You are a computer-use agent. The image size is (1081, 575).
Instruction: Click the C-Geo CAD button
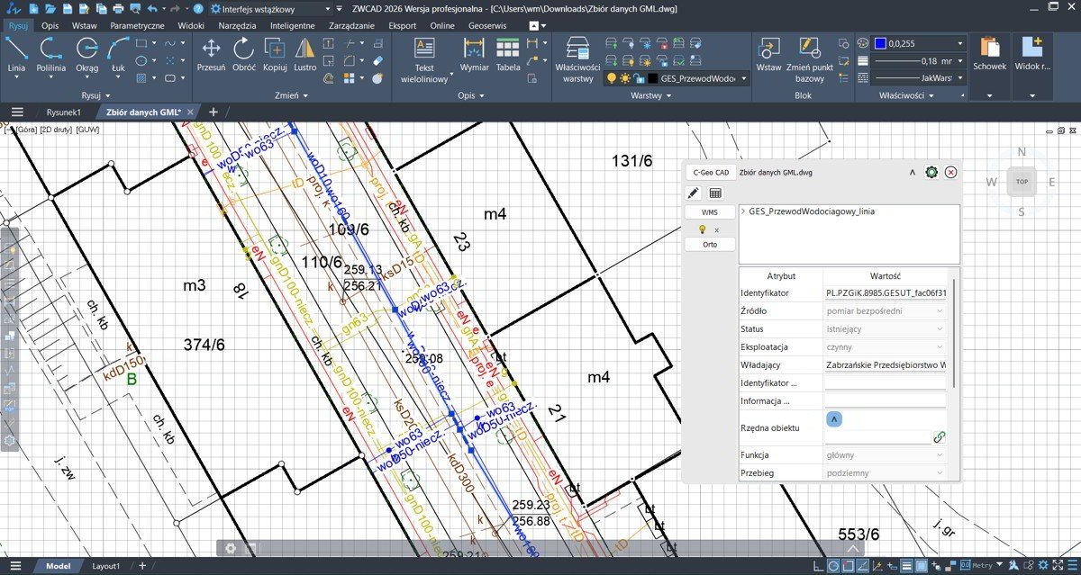pos(710,172)
